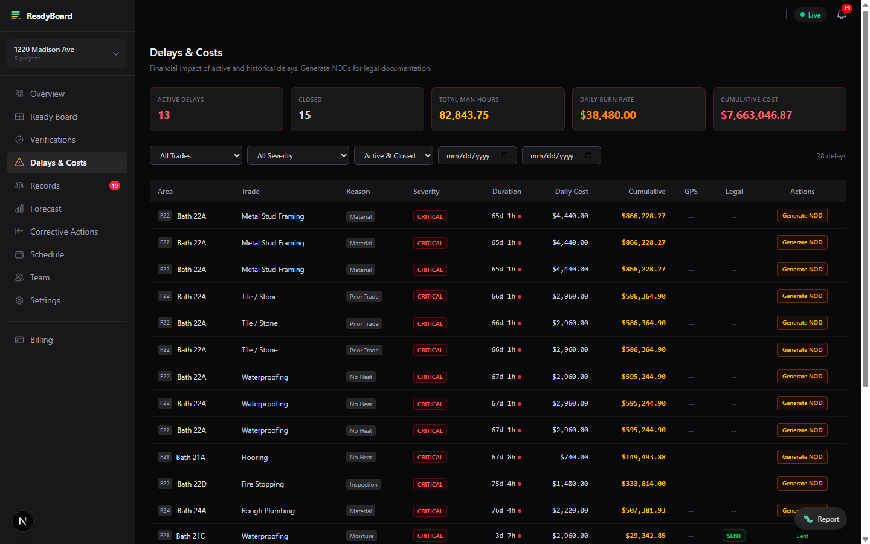Open Ready Board in sidebar
The width and height of the screenshot is (870, 544).
point(67,117)
